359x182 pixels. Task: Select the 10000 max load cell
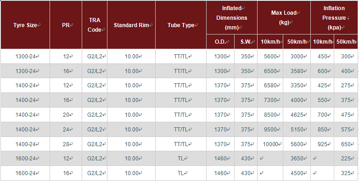point(270,144)
